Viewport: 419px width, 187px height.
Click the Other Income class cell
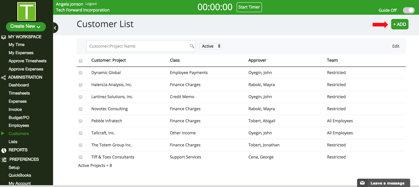183,133
